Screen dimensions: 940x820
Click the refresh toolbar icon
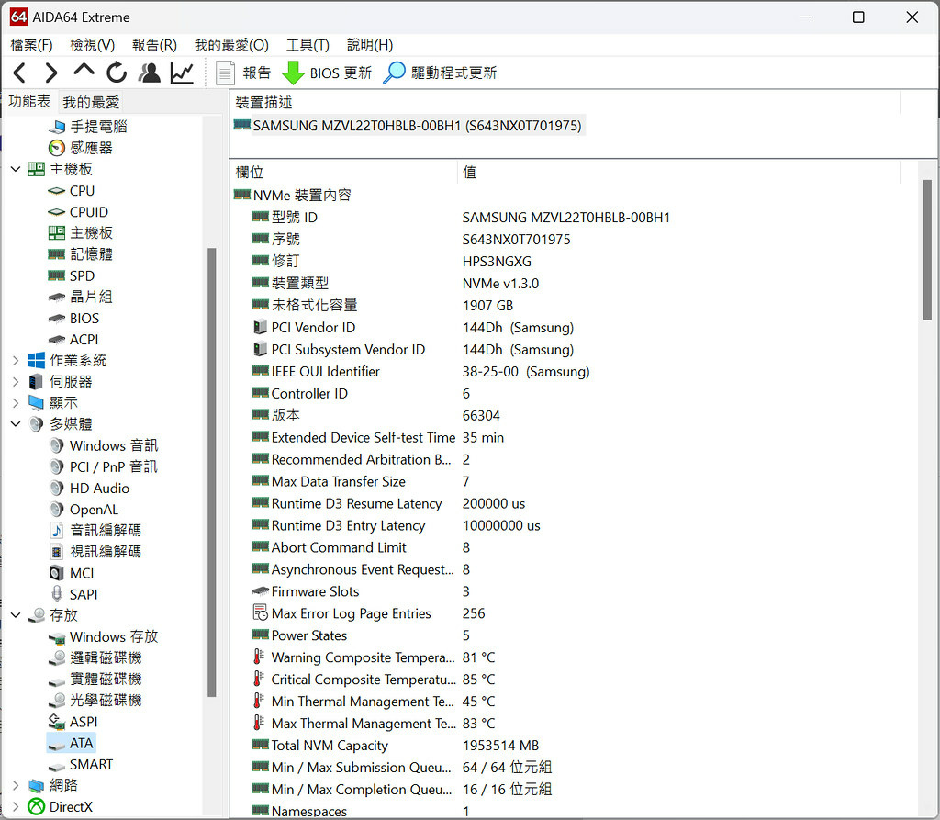[117, 73]
